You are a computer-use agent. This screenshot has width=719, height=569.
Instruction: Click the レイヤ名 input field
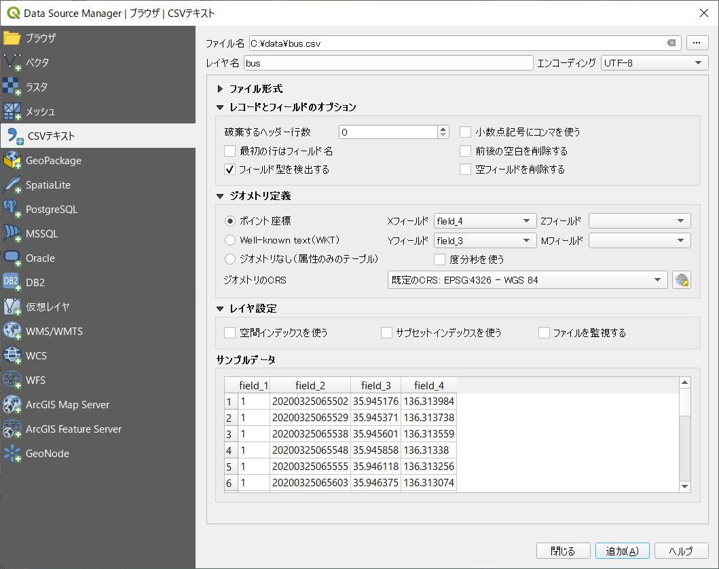point(388,63)
